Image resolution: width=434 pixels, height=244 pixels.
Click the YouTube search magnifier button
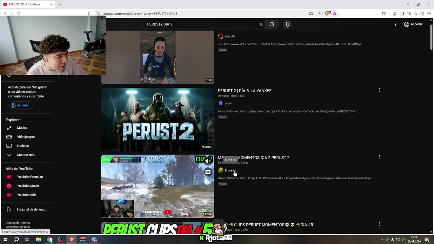pyautogui.click(x=272, y=24)
